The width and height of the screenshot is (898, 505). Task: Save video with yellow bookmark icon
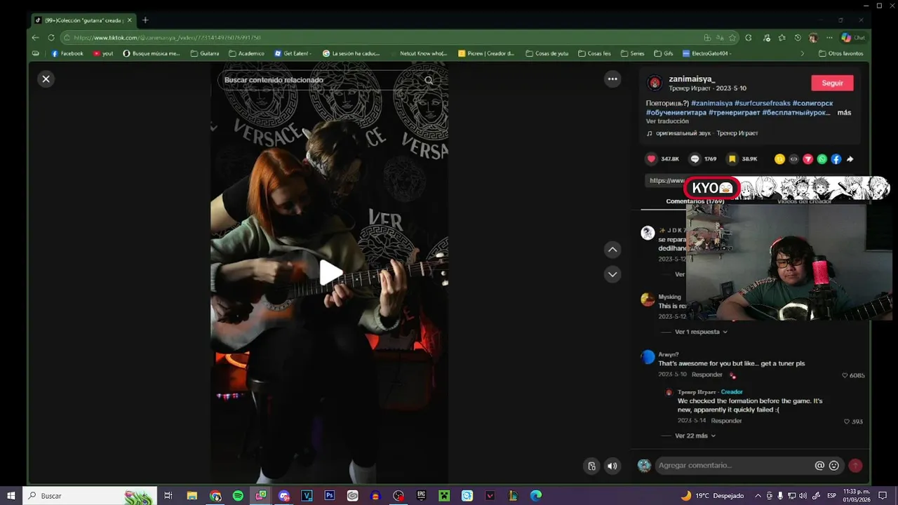pos(732,159)
